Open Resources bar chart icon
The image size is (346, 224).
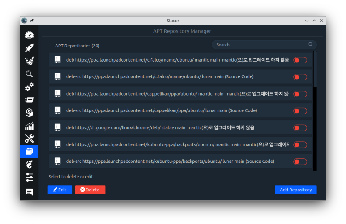(x=29, y=126)
